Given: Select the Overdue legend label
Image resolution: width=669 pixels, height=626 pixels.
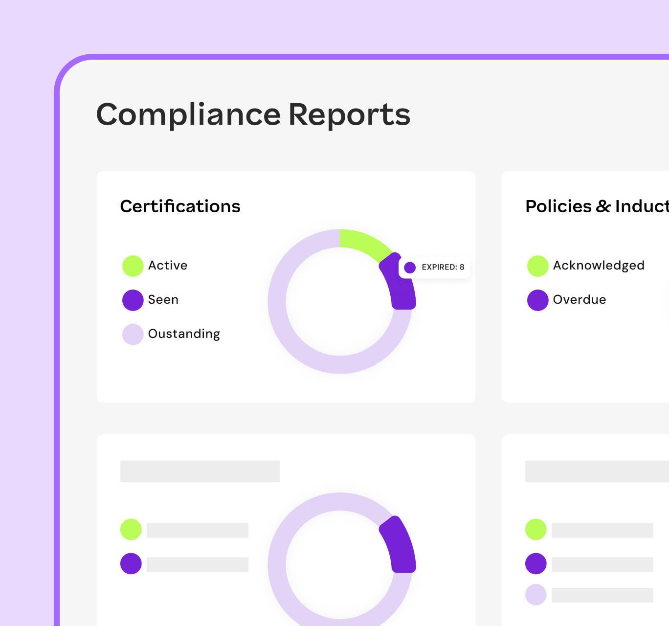Looking at the screenshot, I should (x=579, y=300).
